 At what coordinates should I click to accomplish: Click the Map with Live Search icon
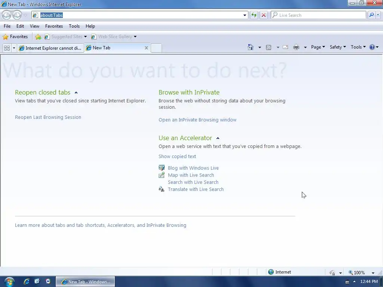[x=162, y=175]
